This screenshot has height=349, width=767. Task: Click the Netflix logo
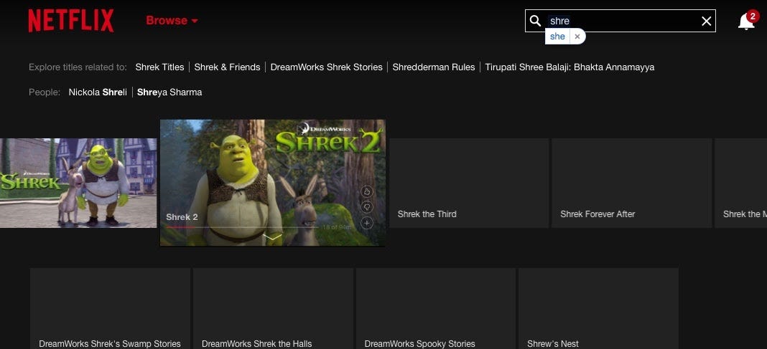[x=71, y=21]
